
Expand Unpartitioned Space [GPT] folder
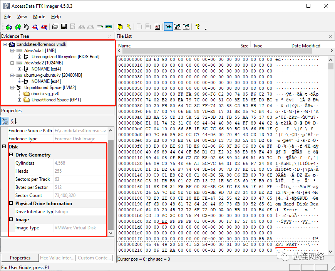pyautogui.click(x=19, y=100)
